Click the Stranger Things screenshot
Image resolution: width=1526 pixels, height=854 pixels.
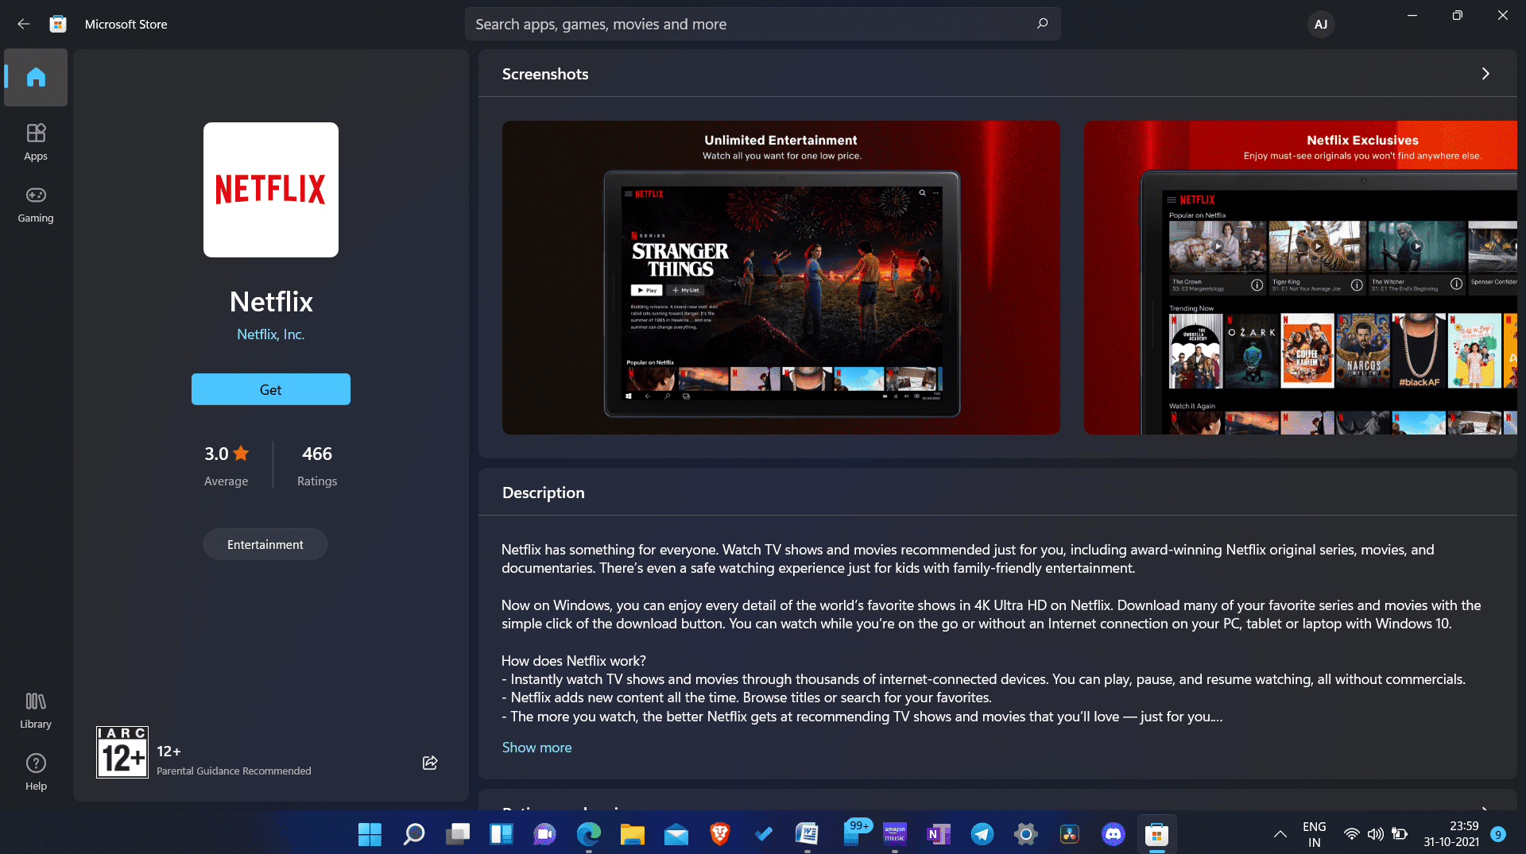coord(780,277)
